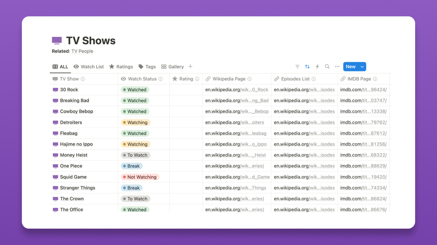Click the TV Shows page icon
The height and width of the screenshot is (245, 437).
click(x=57, y=41)
